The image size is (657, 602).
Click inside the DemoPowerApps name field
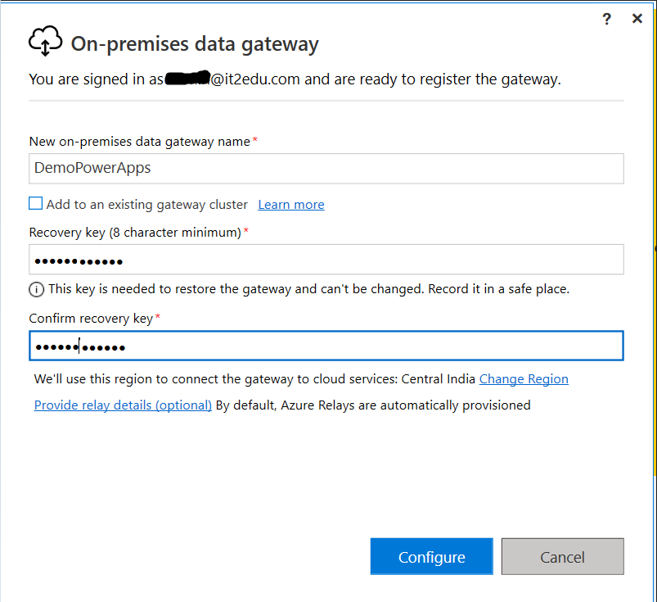pyautogui.click(x=327, y=169)
